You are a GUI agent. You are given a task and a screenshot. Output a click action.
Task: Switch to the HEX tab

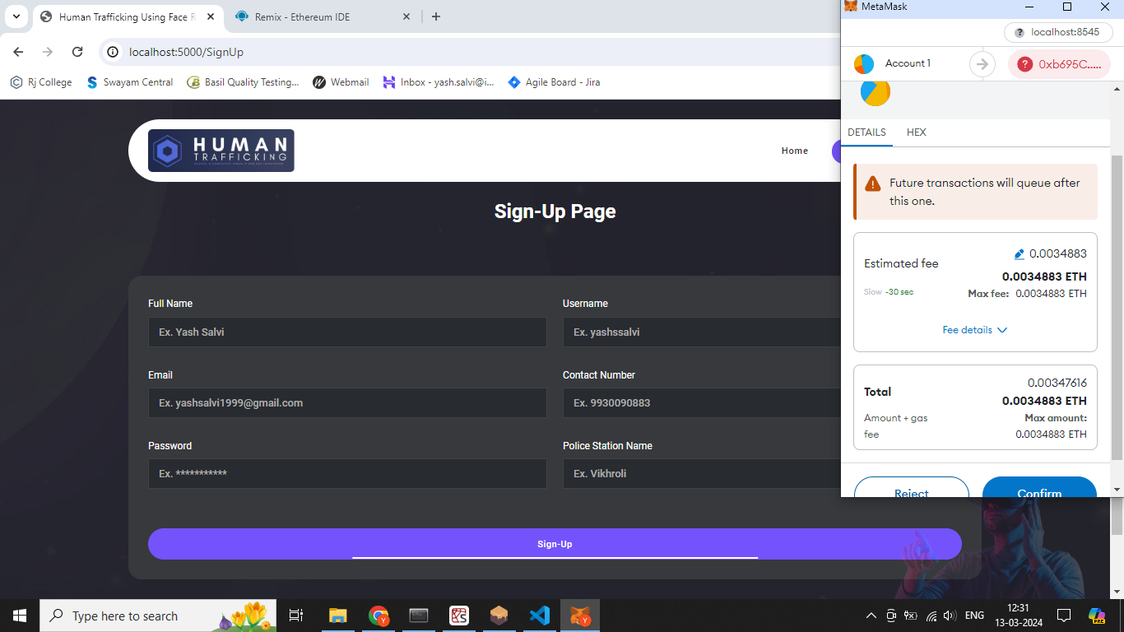coord(916,132)
